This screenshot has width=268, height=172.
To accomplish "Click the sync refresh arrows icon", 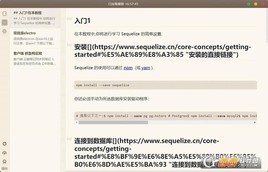I will click(5, 144).
